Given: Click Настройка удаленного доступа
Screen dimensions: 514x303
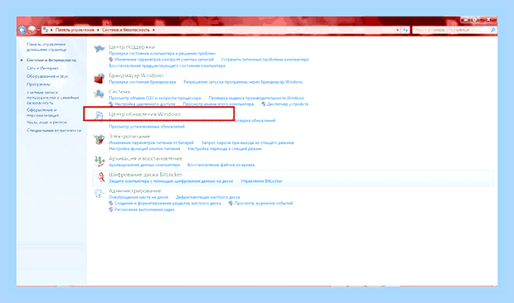Looking at the screenshot, I should coord(144,104).
